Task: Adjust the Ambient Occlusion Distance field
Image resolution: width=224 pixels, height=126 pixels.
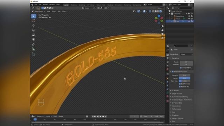Action: coord(184,76)
